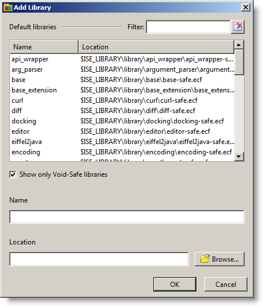Click into the Name input field
Screen dimensions: 263x307
[127, 217]
